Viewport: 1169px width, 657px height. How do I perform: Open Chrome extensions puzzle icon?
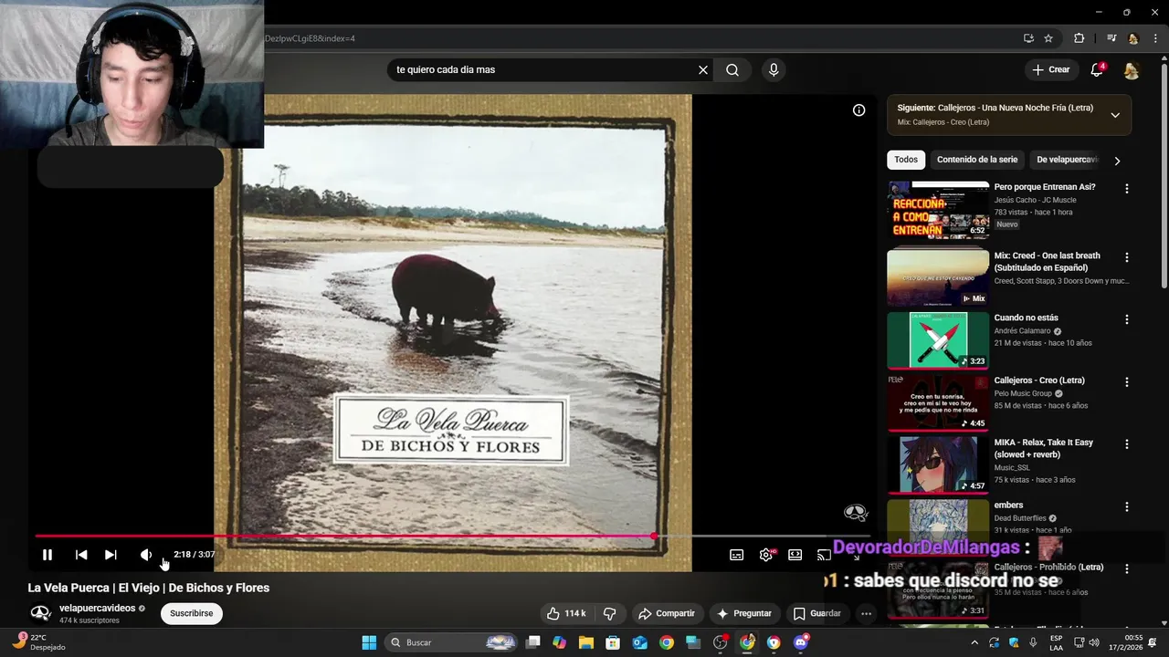[x=1079, y=38]
